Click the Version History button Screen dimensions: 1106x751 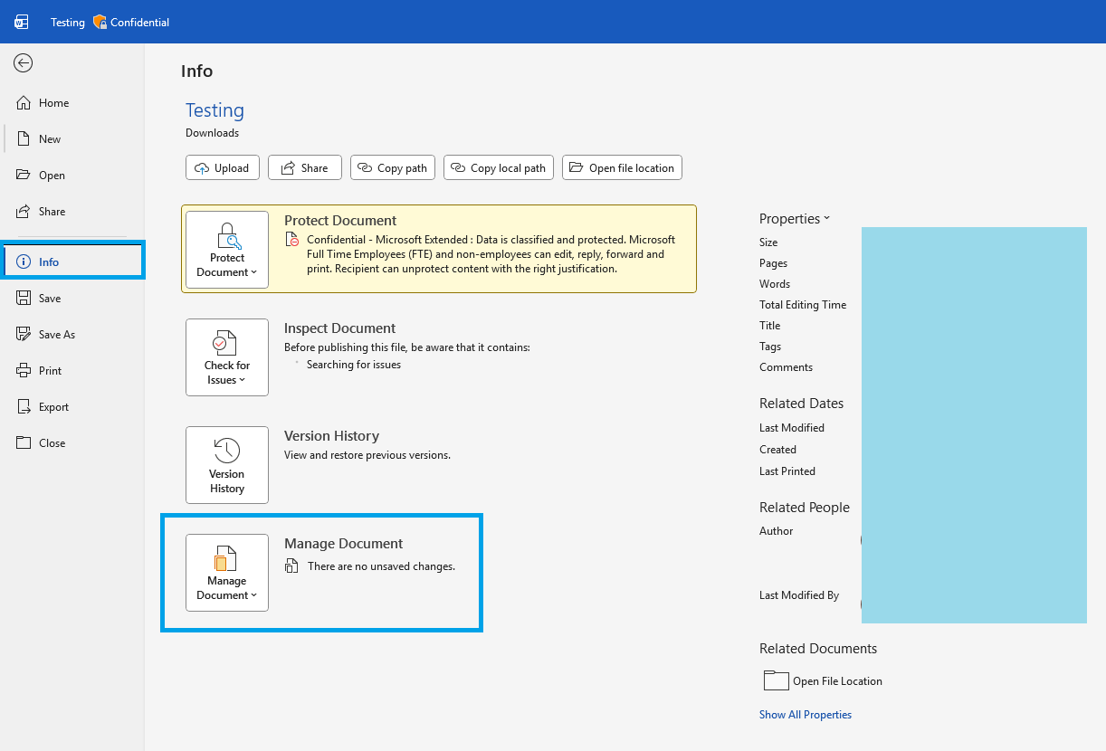227,465
